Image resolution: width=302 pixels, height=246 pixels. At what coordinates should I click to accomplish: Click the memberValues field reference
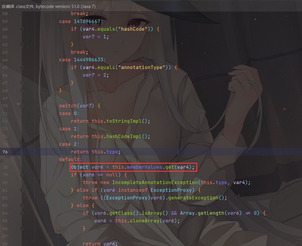pyautogui.click(x=144, y=167)
